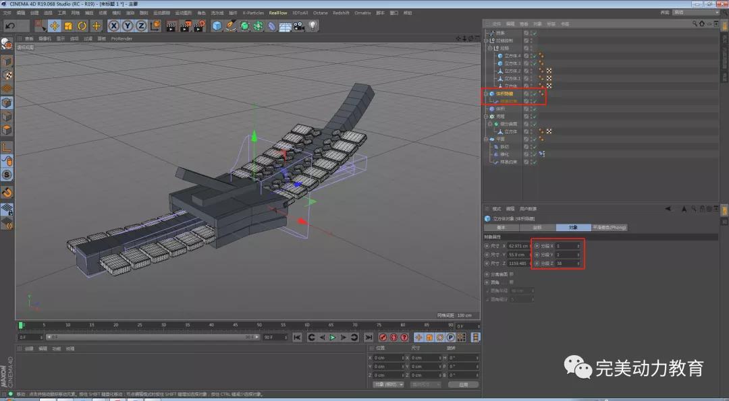Toggle the 圆角 fillet checkbox
729x401 pixels.
pyautogui.click(x=512, y=282)
